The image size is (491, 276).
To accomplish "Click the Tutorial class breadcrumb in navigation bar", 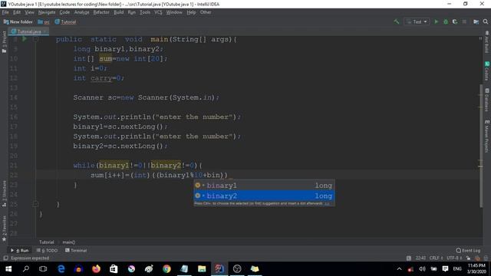I will [65, 22].
